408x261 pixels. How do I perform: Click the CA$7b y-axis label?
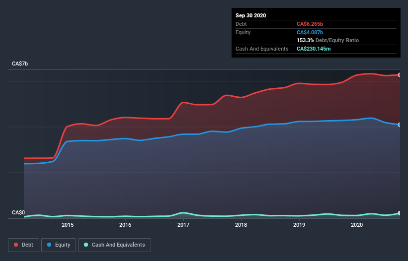(20, 64)
